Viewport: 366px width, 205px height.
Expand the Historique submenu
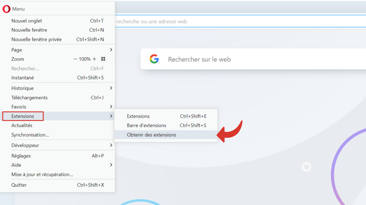(x=58, y=88)
